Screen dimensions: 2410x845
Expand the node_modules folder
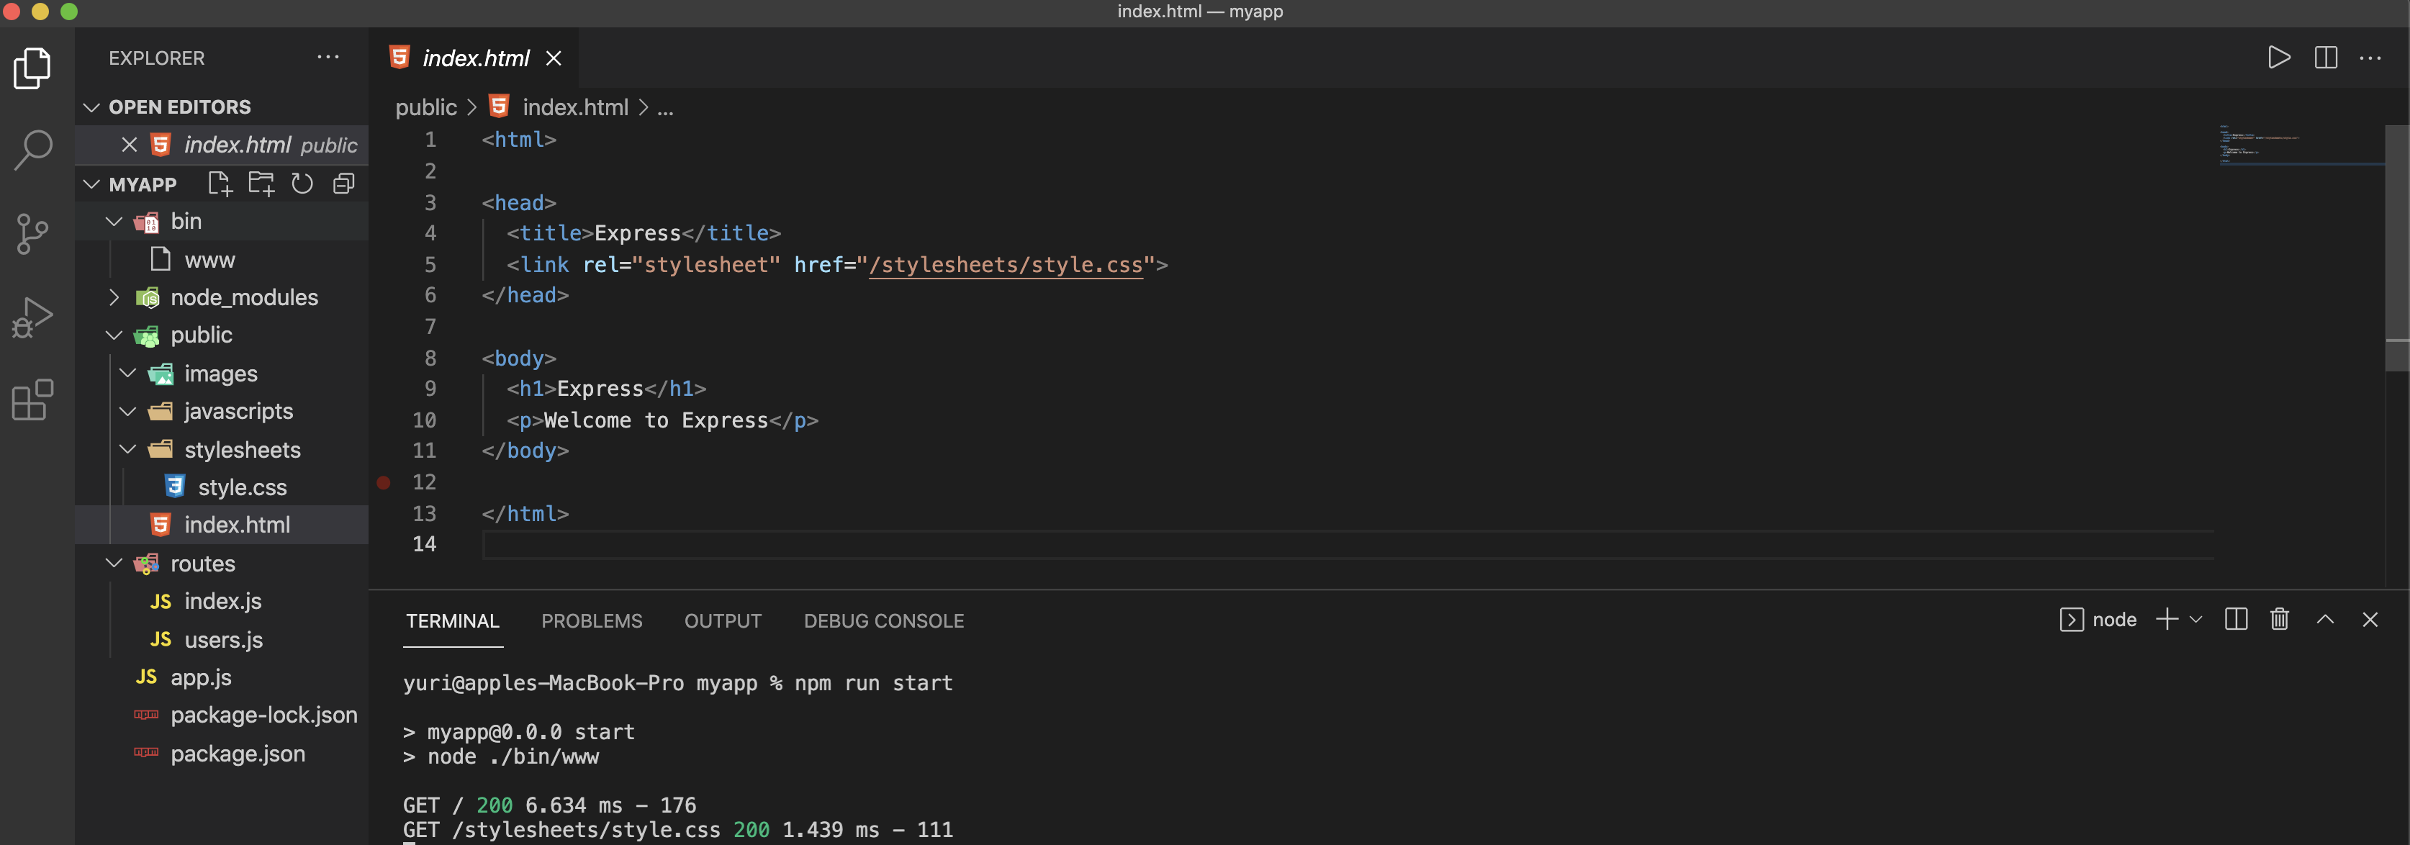pos(114,297)
